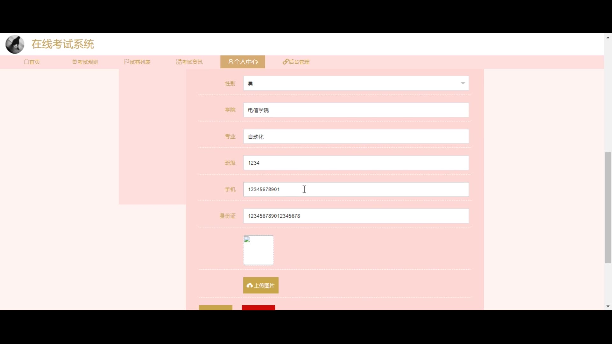Screen dimensions: 612x344
Task: Open the 试卷列表 menu item
Action: click(140, 62)
